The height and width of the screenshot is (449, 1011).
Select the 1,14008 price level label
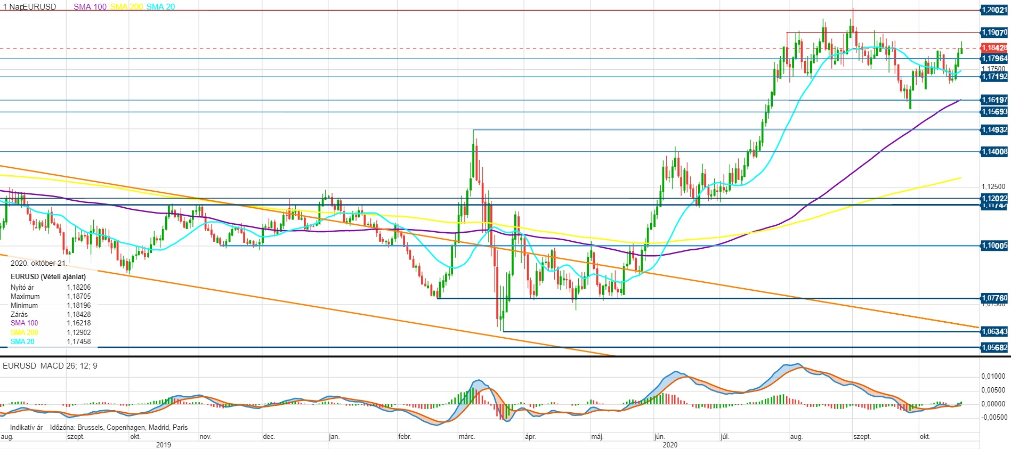tap(994, 152)
